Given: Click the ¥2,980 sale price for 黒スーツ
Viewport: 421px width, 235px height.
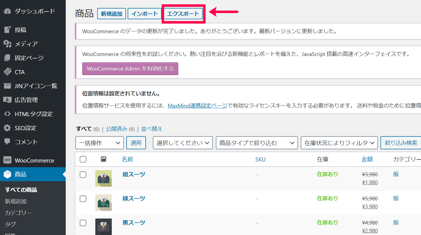Looking at the screenshot, I should pos(370,231).
